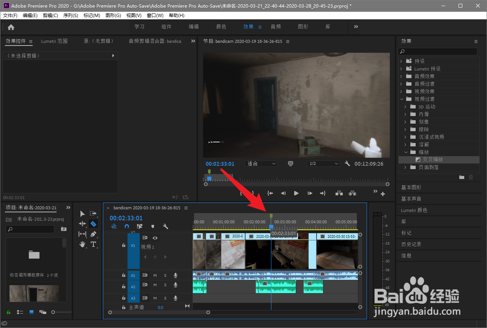This screenshot has width=487, height=328.
Task: Open Program monitor wrench settings
Action: [347, 163]
